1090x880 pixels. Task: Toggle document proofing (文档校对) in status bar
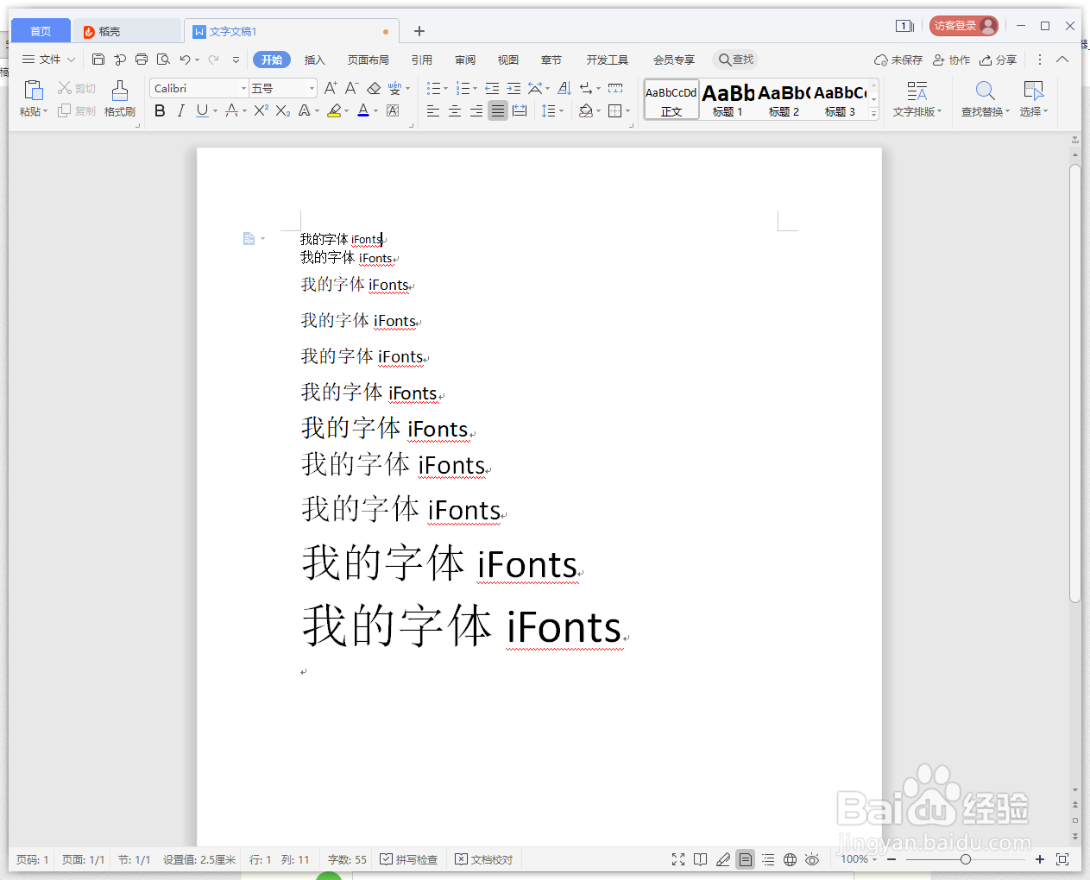tap(483, 859)
